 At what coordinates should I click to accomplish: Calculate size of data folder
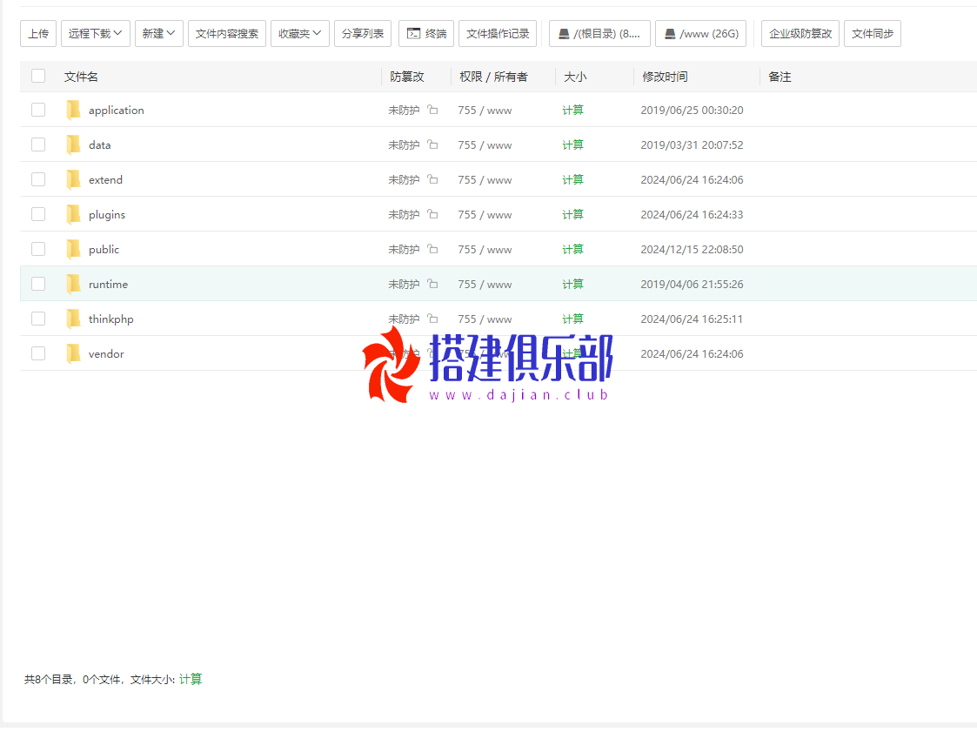572,144
